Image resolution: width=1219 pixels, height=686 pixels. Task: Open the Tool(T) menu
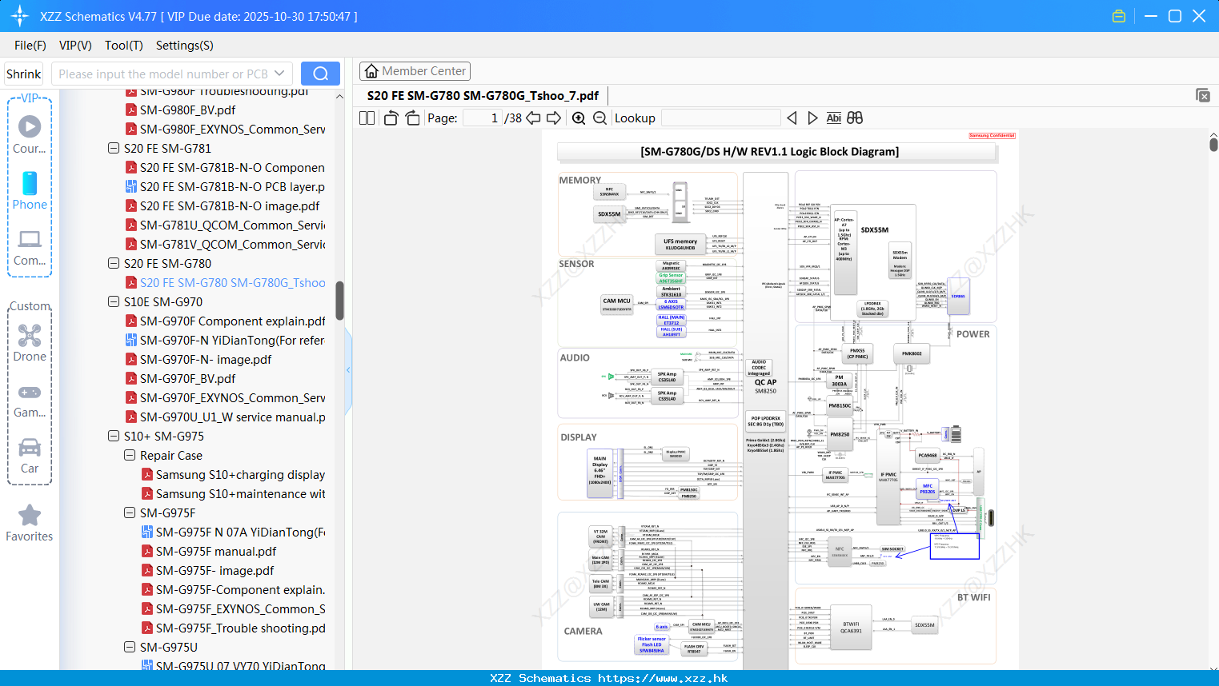tap(124, 46)
